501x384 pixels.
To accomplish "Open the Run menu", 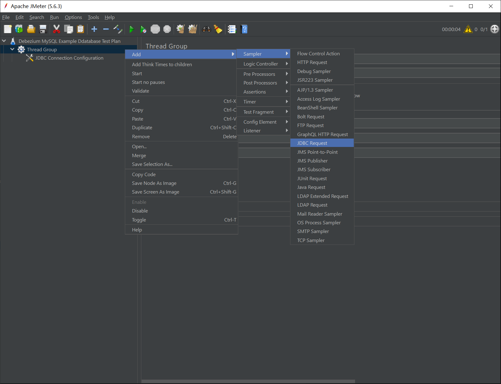I will click(x=54, y=17).
